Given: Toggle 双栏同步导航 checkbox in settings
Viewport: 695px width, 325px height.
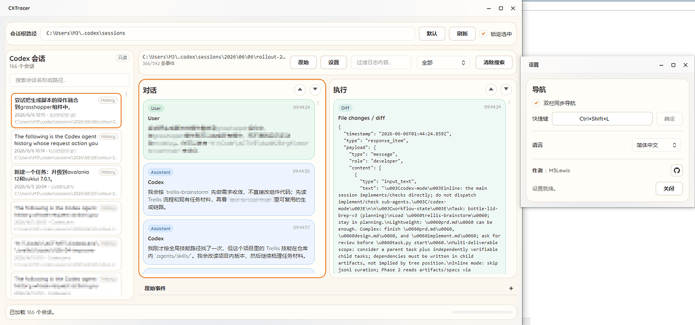Looking at the screenshot, I should tap(536, 103).
